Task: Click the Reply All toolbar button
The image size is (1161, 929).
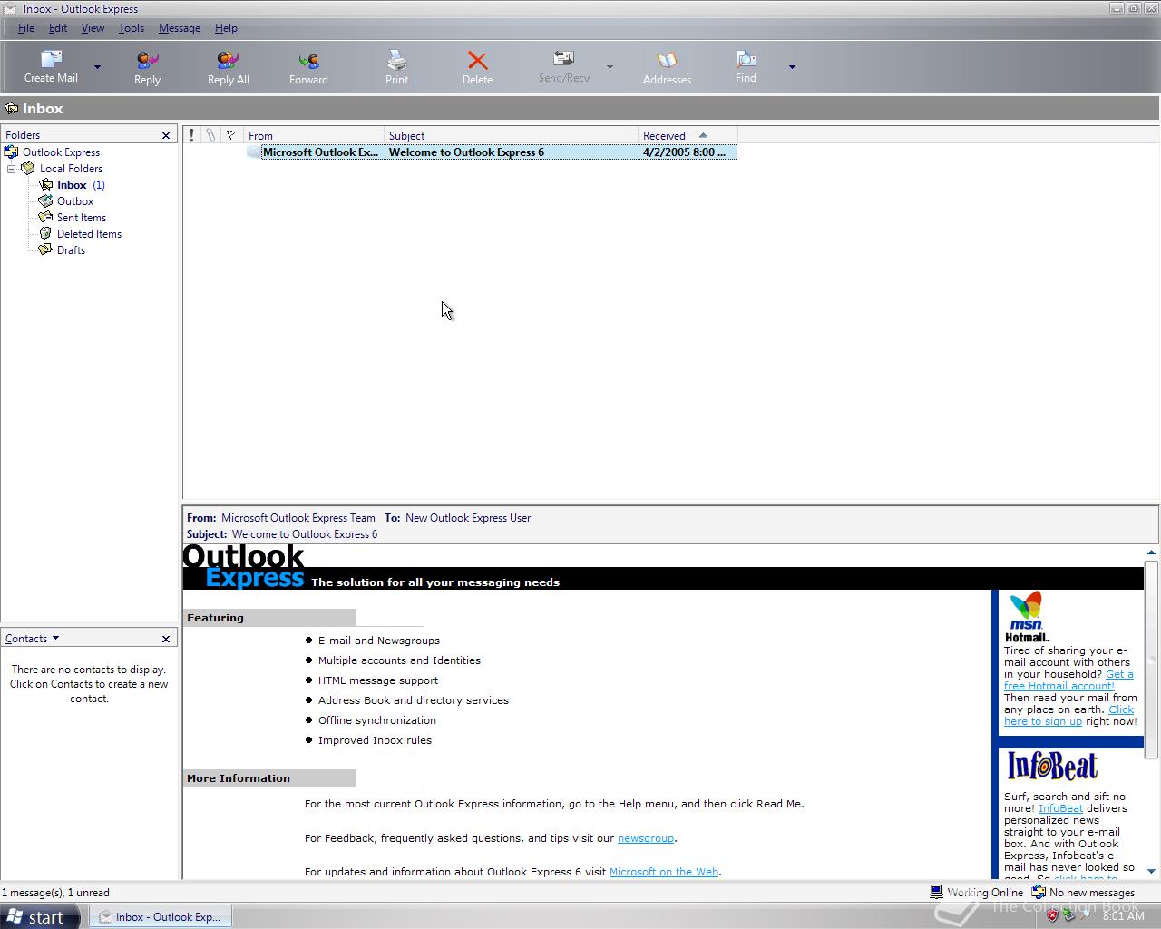Action: pyautogui.click(x=228, y=68)
